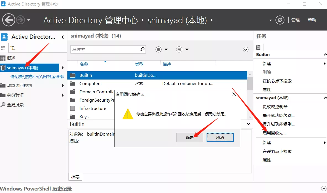Switch to tree view icon in navigation pane
The height and width of the screenshot is (193, 327).
(13, 48)
